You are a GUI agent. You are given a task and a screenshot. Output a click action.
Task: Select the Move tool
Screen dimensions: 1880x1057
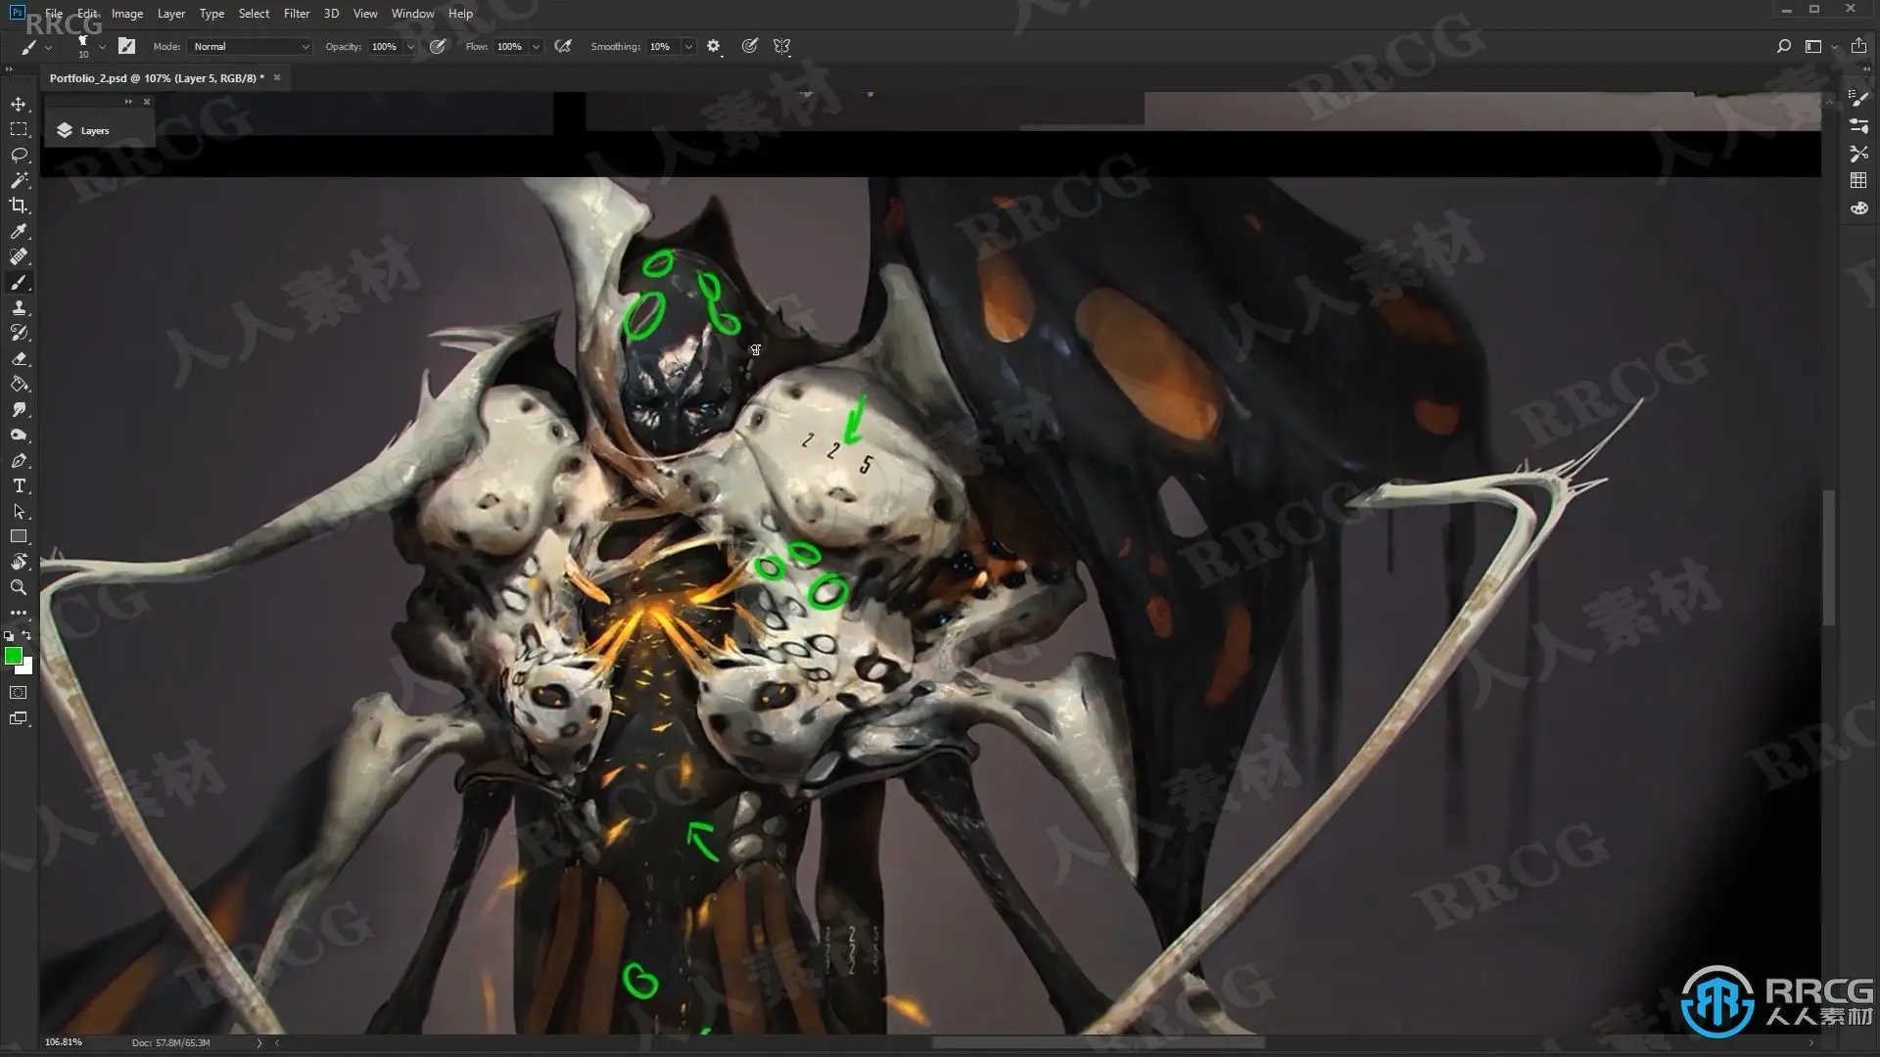point(19,104)
